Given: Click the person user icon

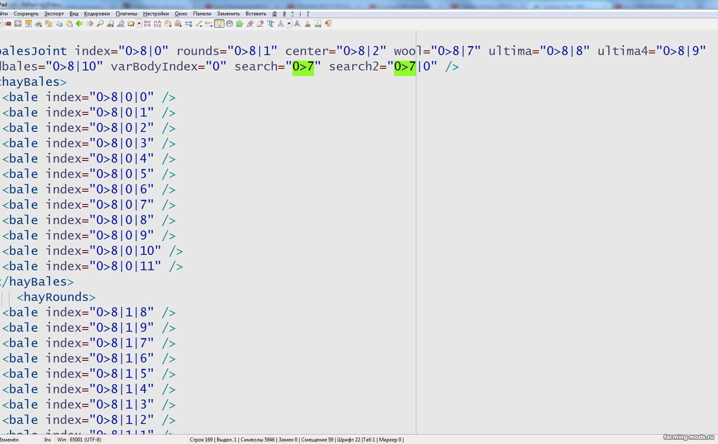Looking at the screenshot, I should tap(308, 23).
